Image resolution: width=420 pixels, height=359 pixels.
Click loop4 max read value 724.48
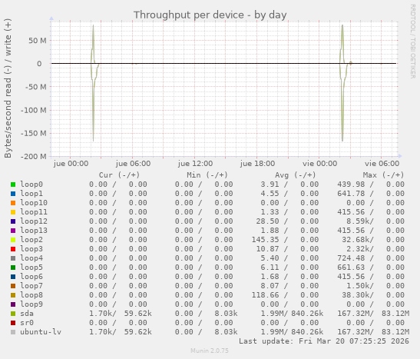click(x=351, y=258)
